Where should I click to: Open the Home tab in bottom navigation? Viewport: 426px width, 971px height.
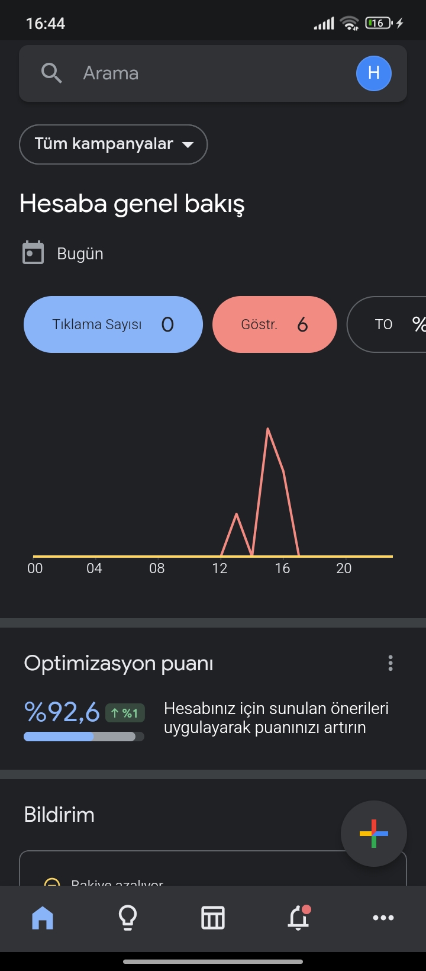(43, 918)
